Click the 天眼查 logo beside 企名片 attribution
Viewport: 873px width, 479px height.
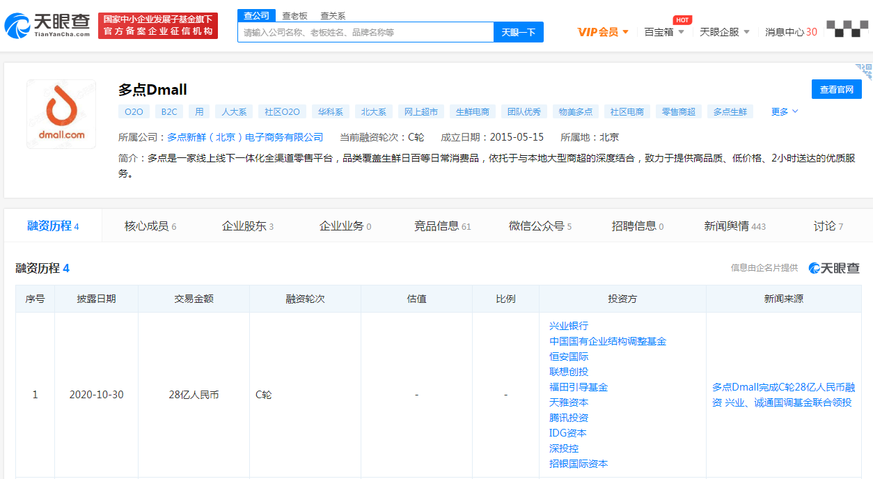pos(834,268)
